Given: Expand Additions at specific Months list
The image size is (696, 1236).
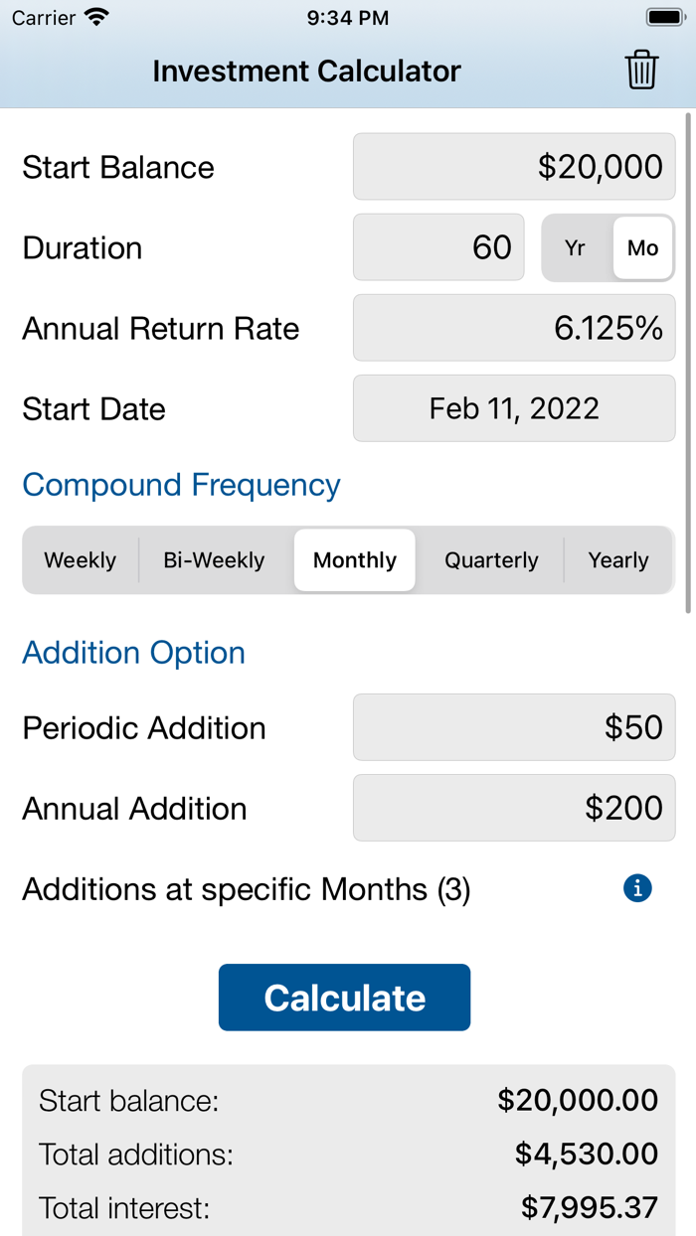Looking at the screenshot, I should tap(248, 888).
